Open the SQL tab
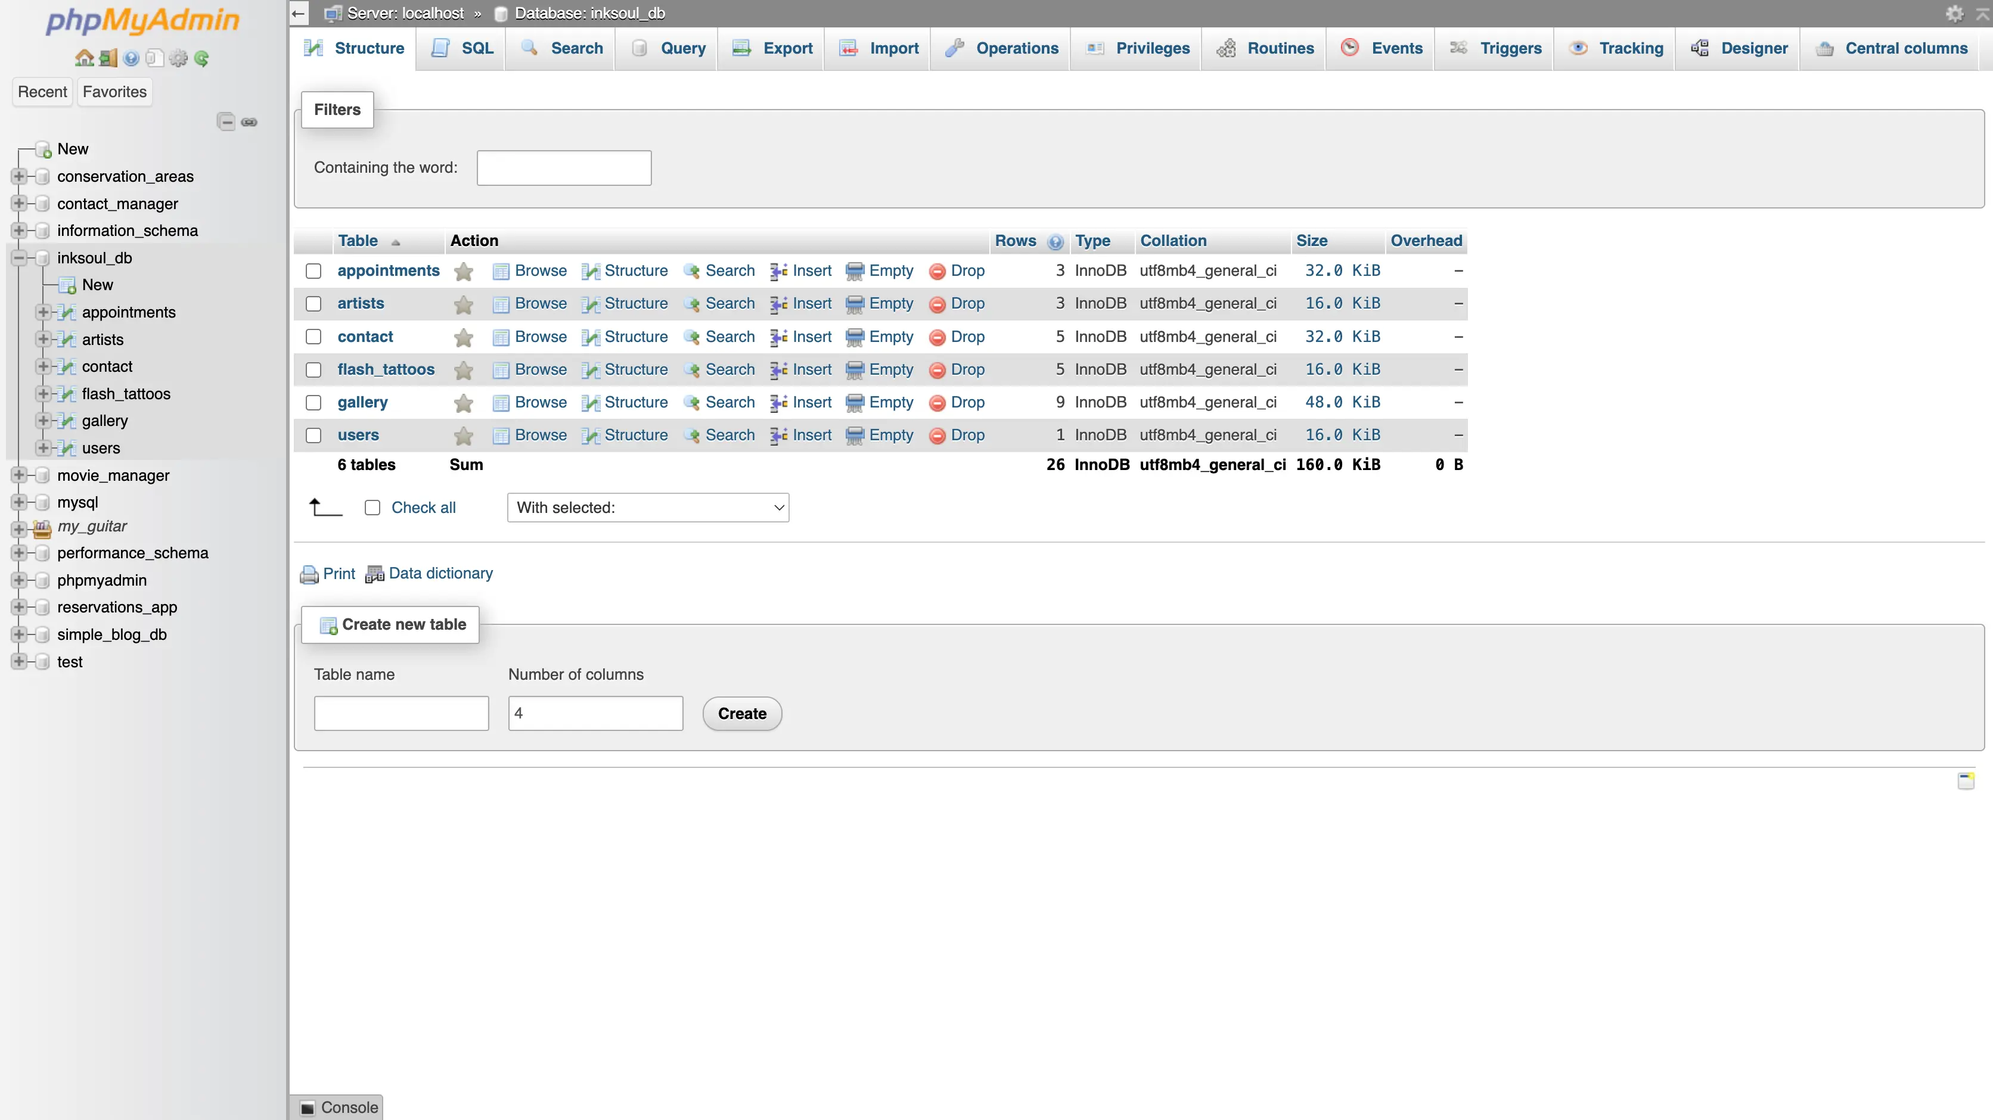 (461, 48)
